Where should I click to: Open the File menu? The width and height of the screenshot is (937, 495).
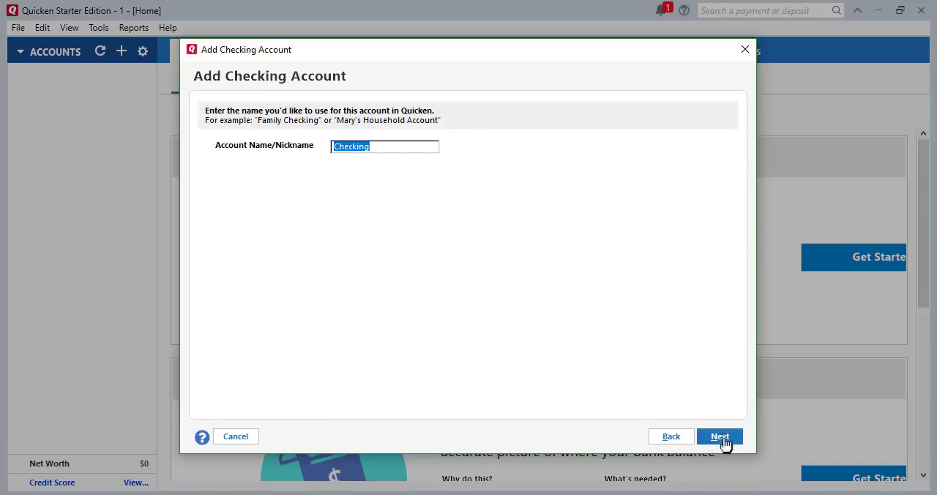pos(18,28)
